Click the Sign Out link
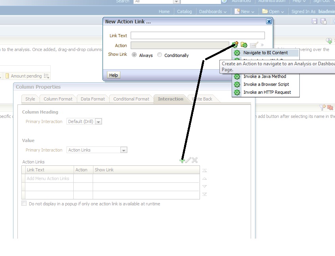This screenshot has height=256, width=335. [x=321, y=1]
